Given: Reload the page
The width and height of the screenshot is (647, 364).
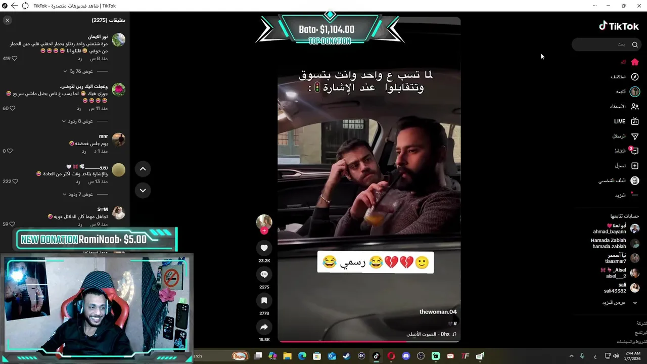Looking at the screenshot, I should pyautogui.click(x=25, y=6).
